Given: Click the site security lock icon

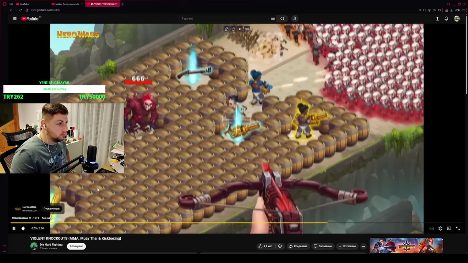Looking at the screenshot, I should [27, 10].
